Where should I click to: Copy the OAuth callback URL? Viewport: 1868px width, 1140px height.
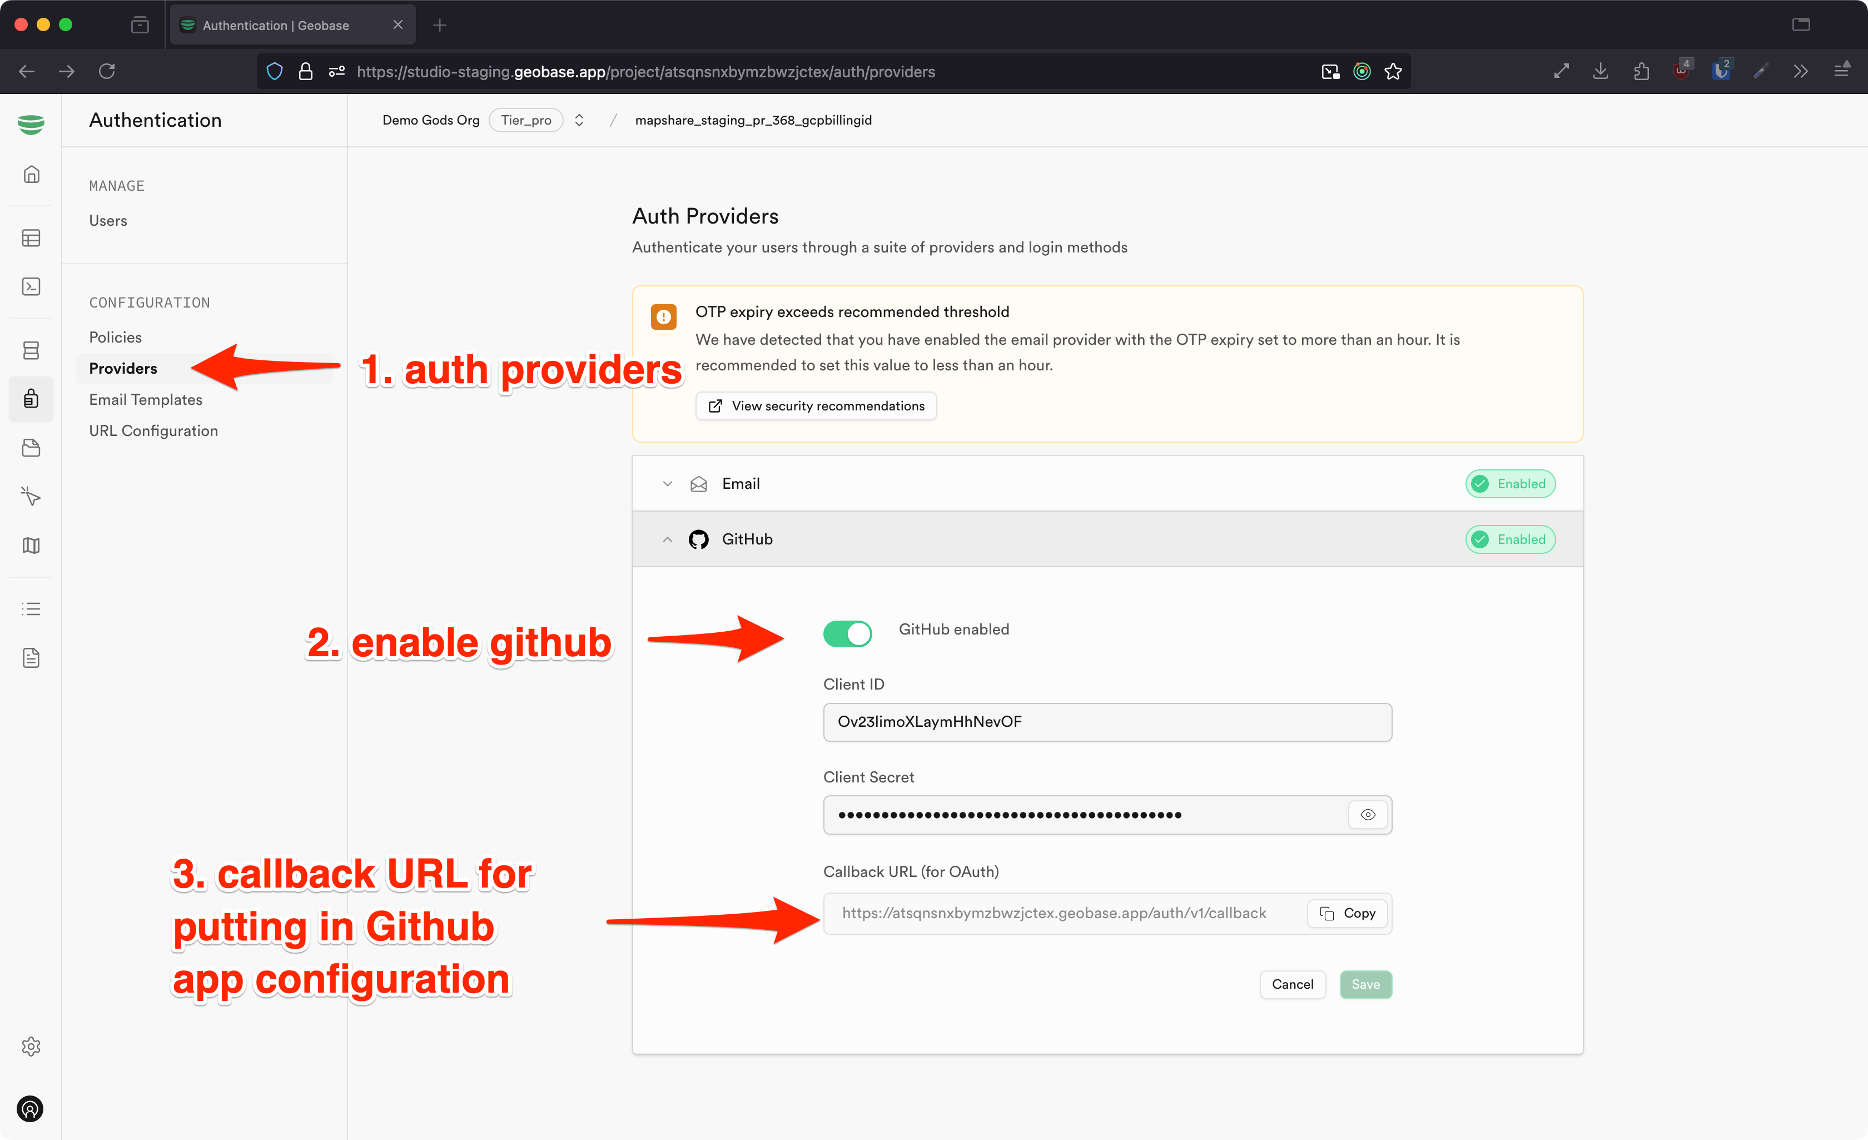pos(1347,913)
